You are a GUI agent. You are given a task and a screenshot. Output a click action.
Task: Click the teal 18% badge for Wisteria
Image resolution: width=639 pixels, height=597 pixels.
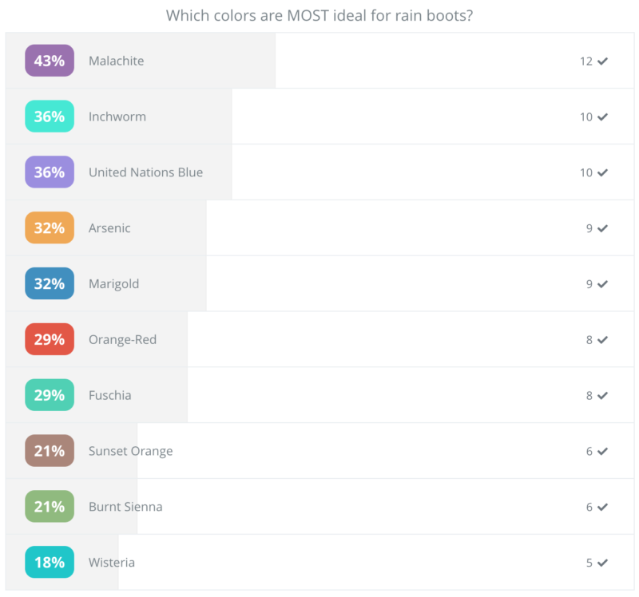click(x=50, y=563)
